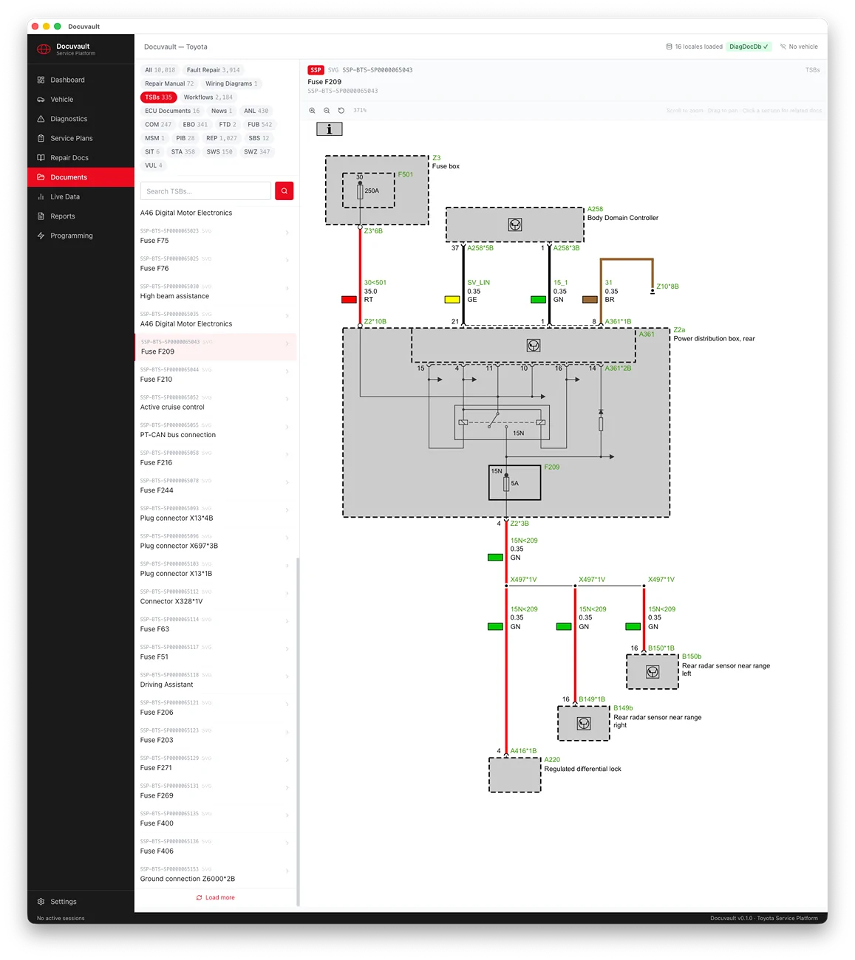Select the ECU Documents filter chip

pos(172,111)
